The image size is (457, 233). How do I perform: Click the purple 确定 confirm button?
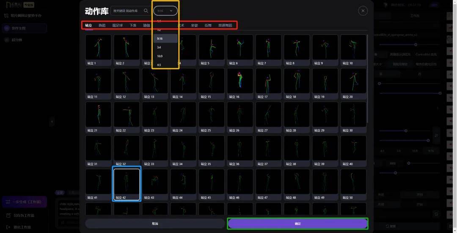(297, 223)
